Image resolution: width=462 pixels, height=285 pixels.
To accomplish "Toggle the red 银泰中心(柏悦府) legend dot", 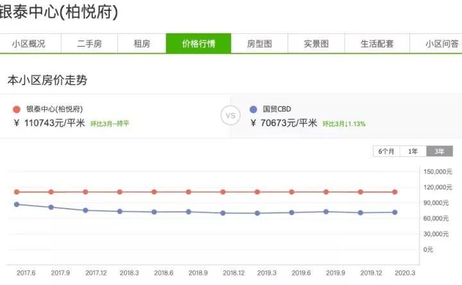I will pyautogui.click(x=17, y=110).
